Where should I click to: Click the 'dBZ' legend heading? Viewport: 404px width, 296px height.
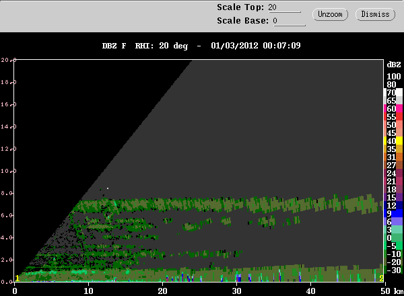394,65
